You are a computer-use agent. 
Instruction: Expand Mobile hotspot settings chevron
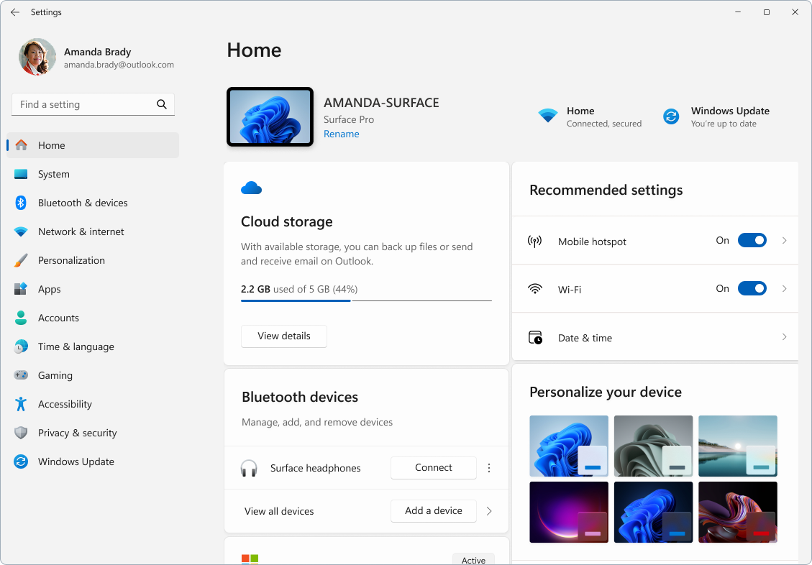(x=784, y=241)
